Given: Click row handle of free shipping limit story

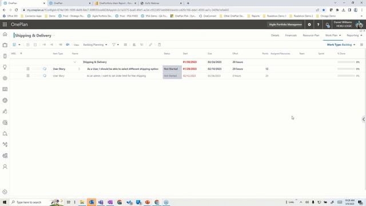Looking at the screenshot, I should pyautogui.click(x=28, y=76).
